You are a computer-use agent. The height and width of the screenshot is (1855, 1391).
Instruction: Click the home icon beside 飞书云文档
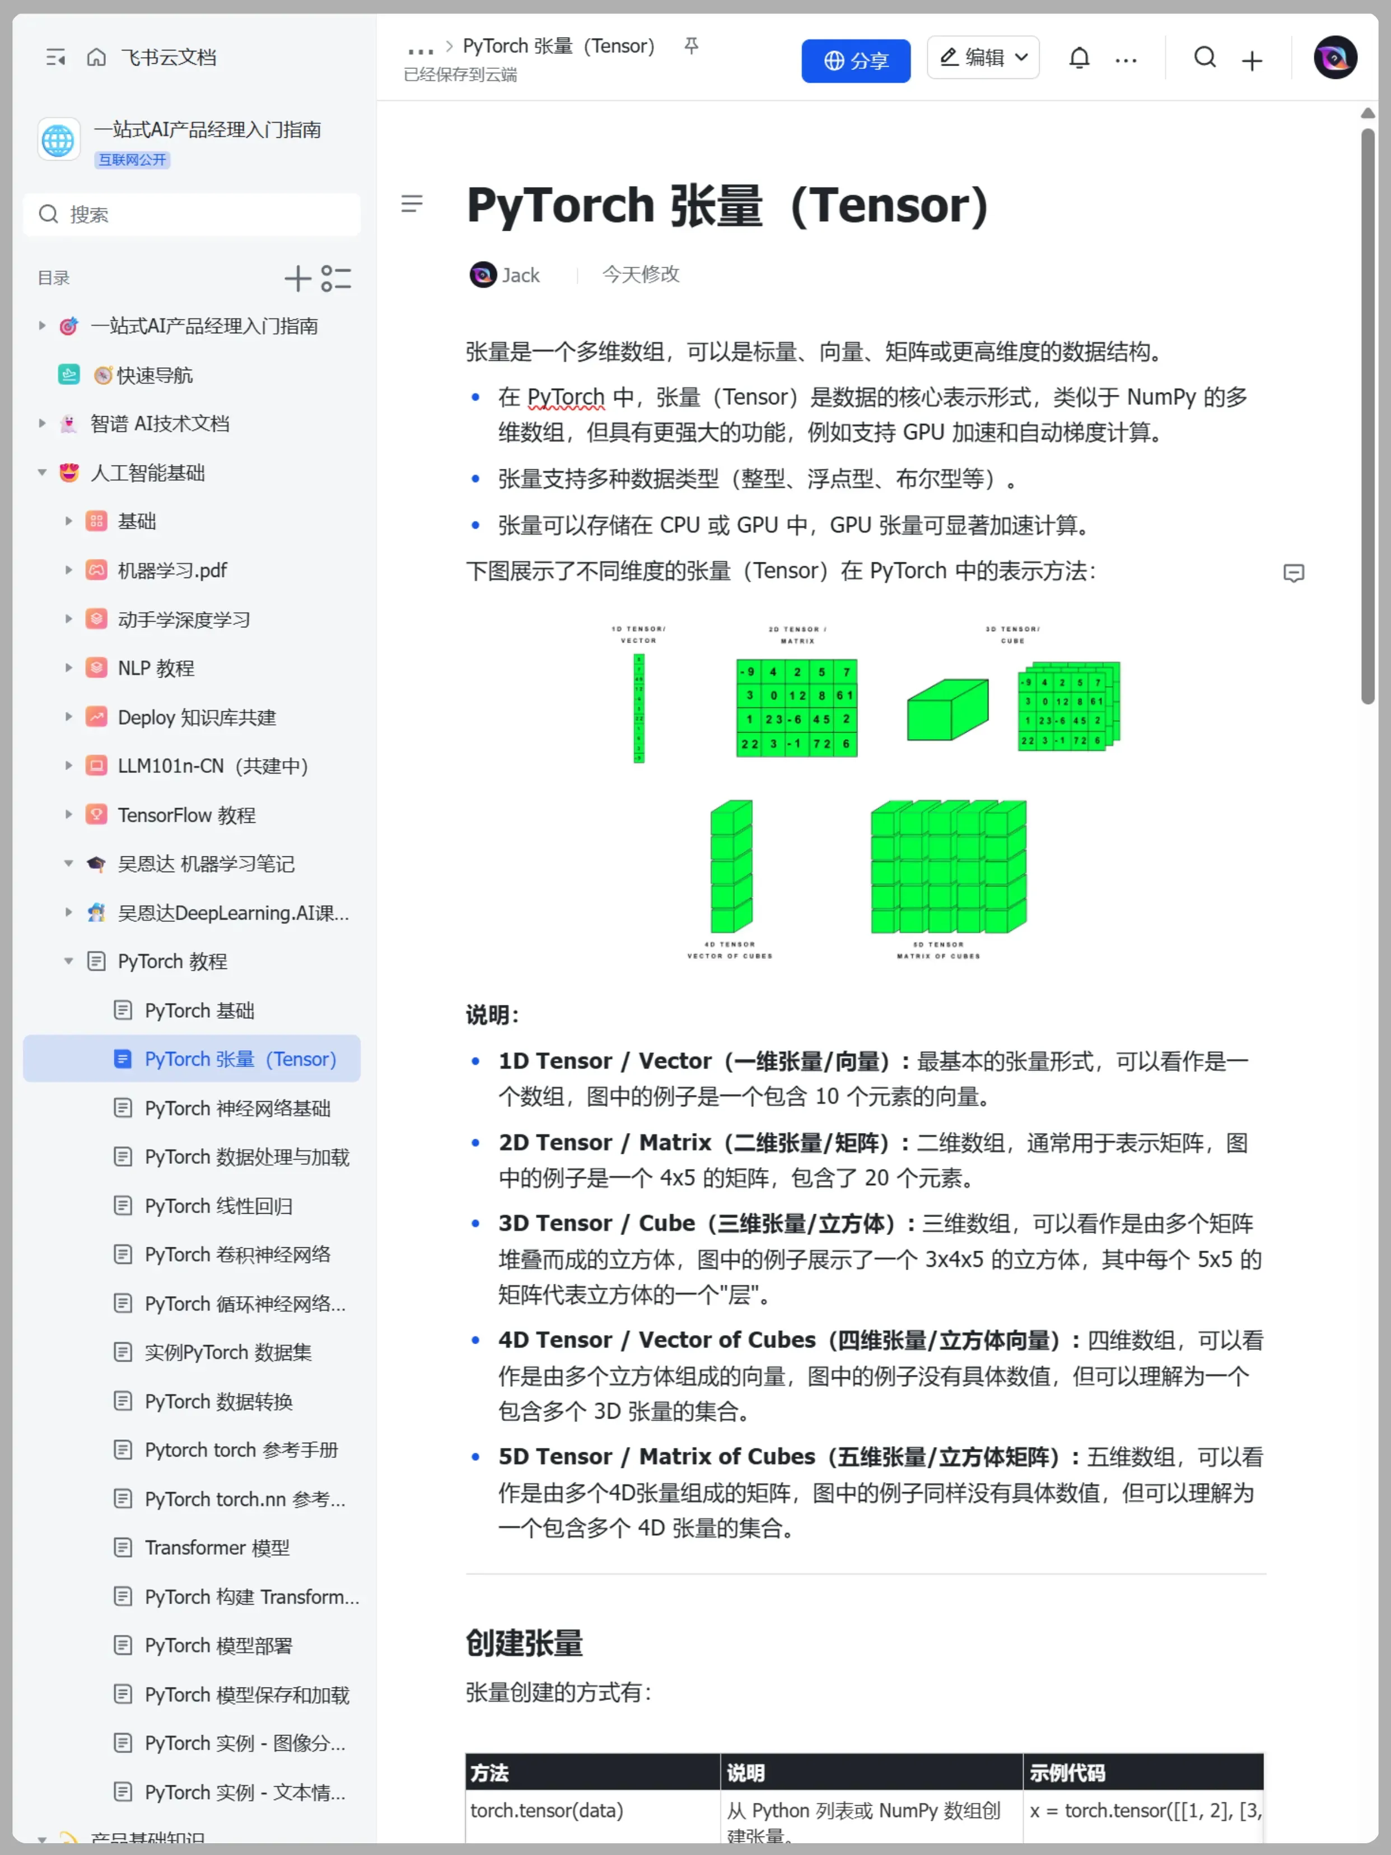point(96,57)
